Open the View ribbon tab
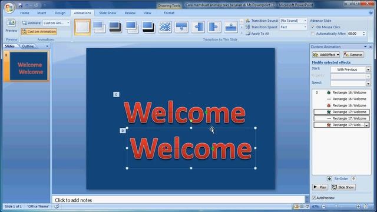This screenshot has width=377, height=212. point(147,13)
